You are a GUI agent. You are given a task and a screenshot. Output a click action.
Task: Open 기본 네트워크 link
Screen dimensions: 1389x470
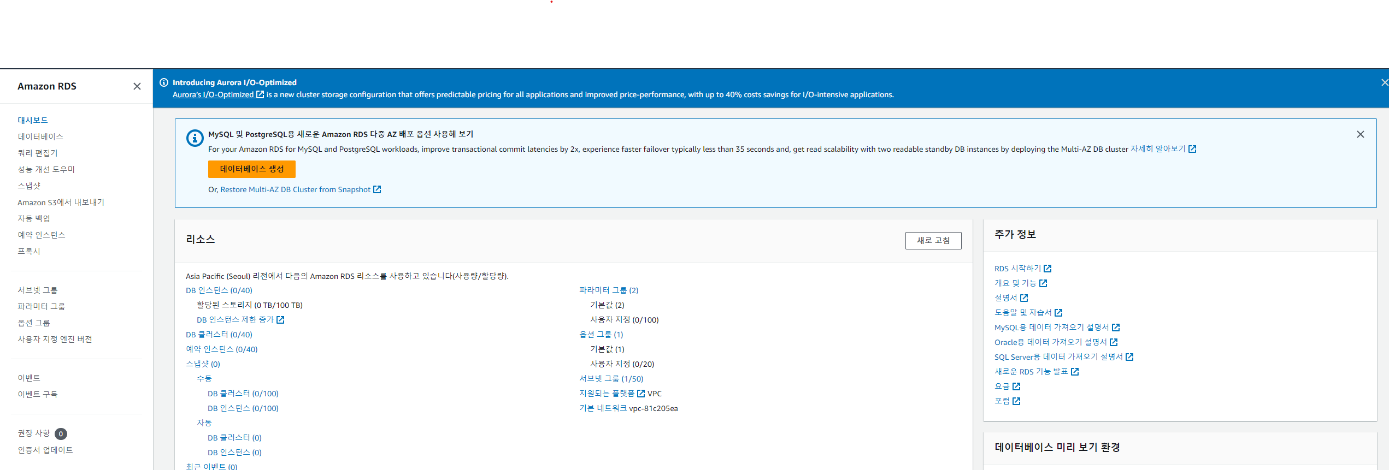coord(603,408)
